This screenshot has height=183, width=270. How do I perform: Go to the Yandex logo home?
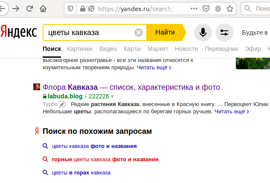point(19,32)
